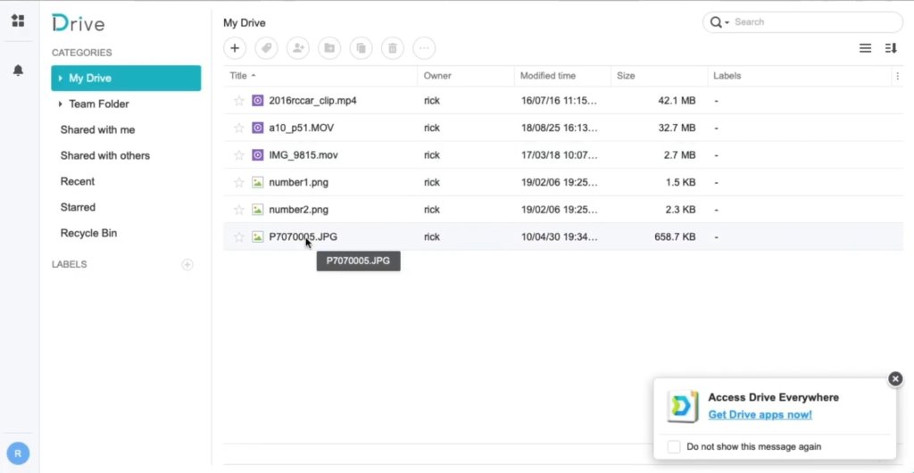Click the label tag toolbar icon
This screenshot has width=914, height=473.
[266, 48]
